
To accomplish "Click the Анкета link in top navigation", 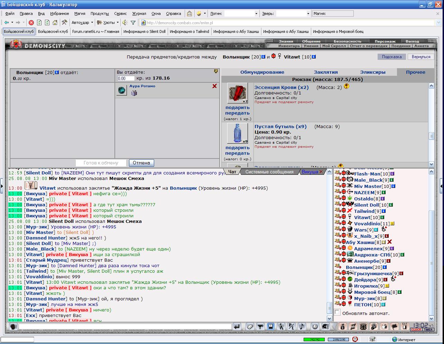I will pos(421,46).
